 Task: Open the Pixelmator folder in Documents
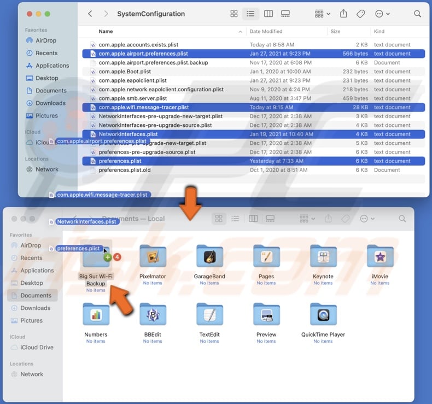click(x=153, y=256)
